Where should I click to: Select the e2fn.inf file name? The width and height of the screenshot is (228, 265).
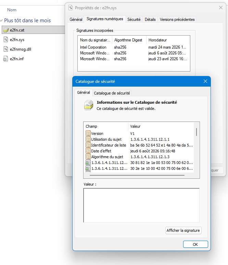pos(17,59)
